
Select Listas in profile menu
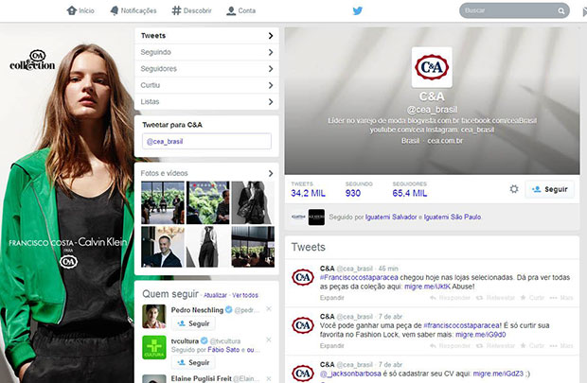pyautogui.click(x=206, y=101)
